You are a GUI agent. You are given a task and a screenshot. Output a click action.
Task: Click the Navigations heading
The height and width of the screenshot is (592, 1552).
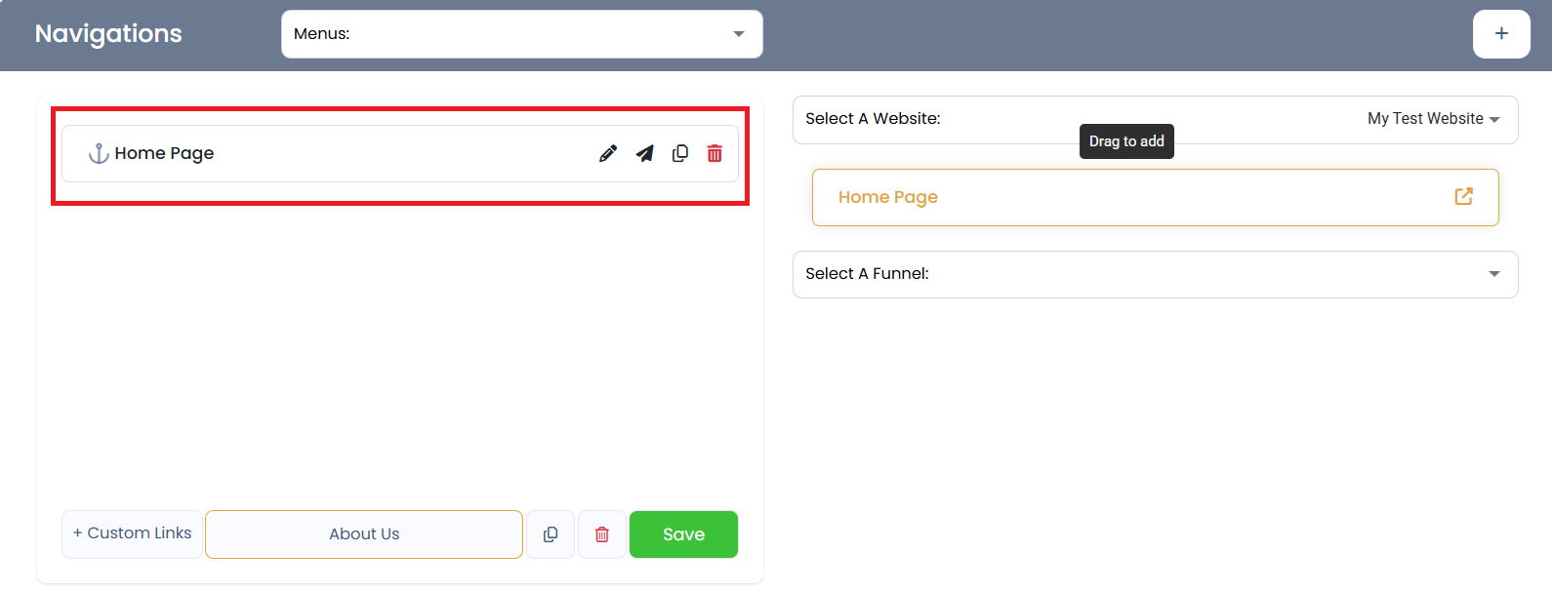coord(108,34)
